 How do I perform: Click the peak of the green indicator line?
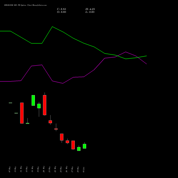point(52,27)
